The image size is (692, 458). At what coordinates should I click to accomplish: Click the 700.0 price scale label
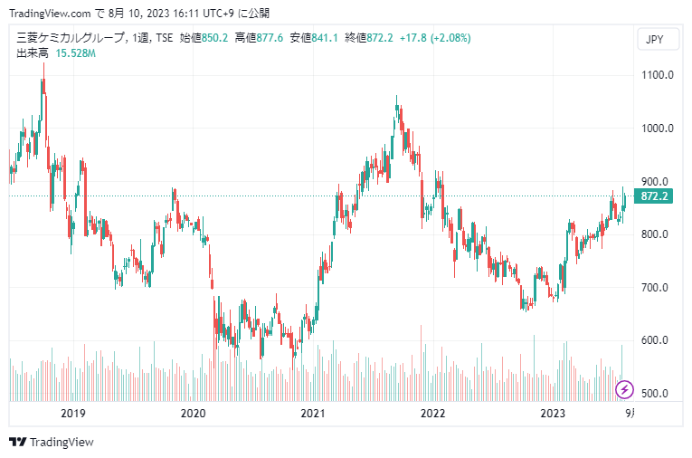point(653,288)
